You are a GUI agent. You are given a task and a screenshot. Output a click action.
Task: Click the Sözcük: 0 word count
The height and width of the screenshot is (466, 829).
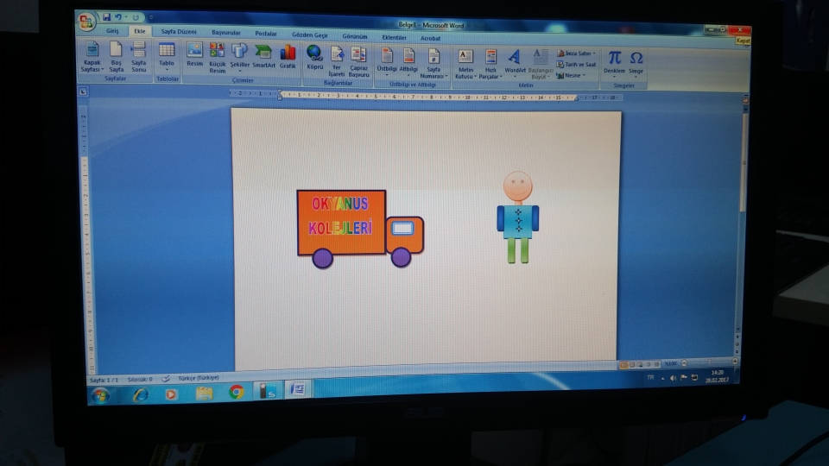point(140,380)
